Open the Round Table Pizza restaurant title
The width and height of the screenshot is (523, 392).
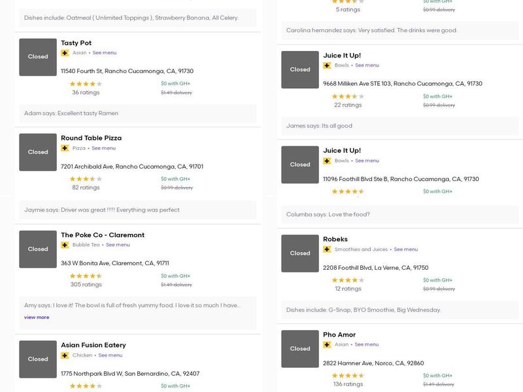click(x=91, y=138)
